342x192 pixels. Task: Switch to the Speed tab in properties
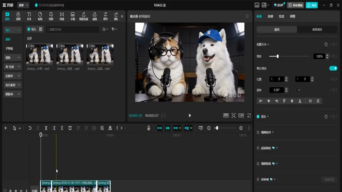(x=281, y=16)
